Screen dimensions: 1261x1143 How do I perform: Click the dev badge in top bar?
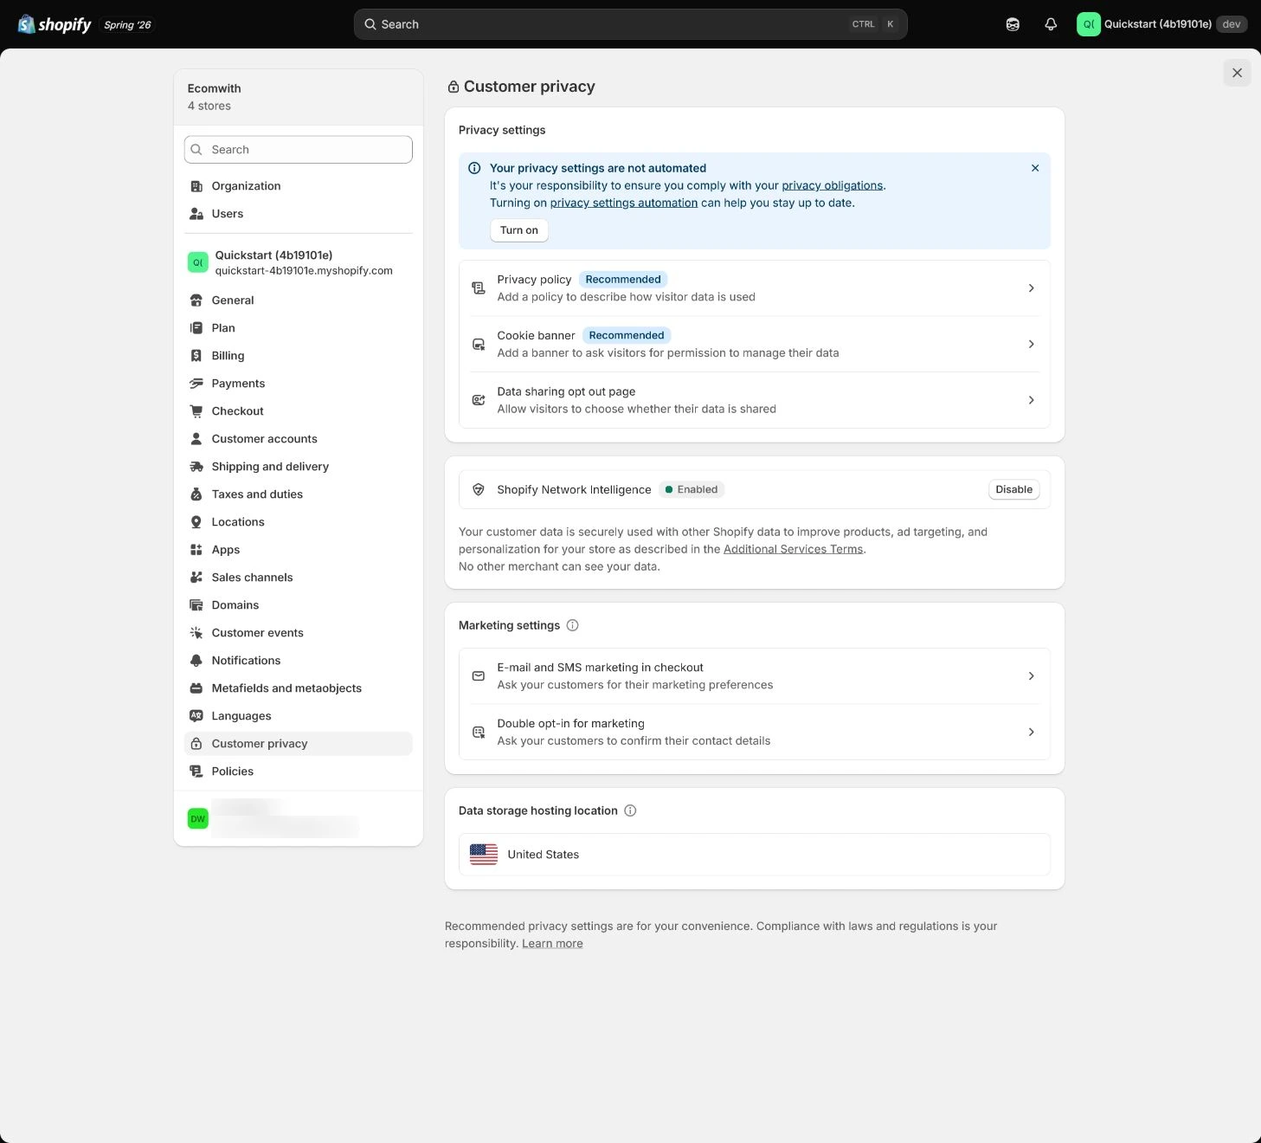[1232, 24]
